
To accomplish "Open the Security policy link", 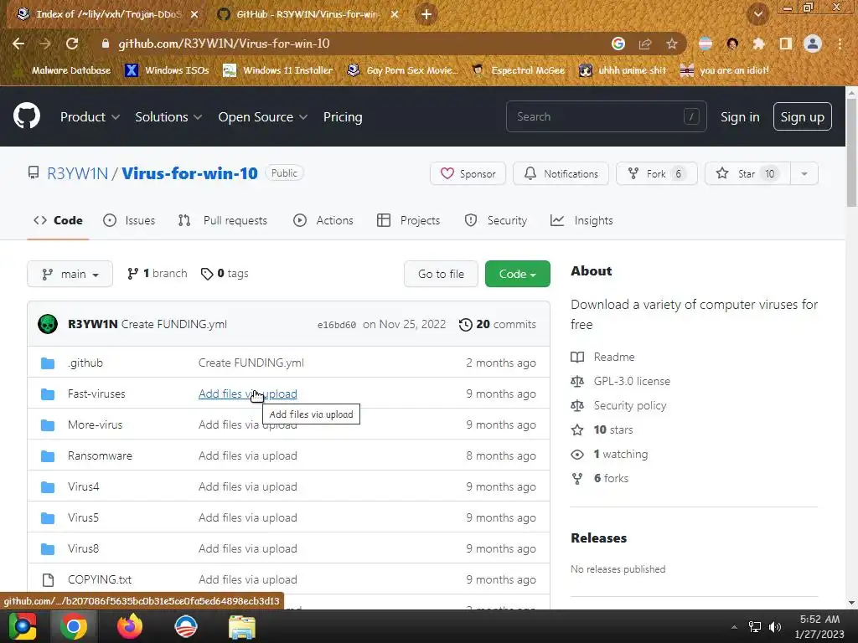I will pyautogui.click(x=630, y=406).
